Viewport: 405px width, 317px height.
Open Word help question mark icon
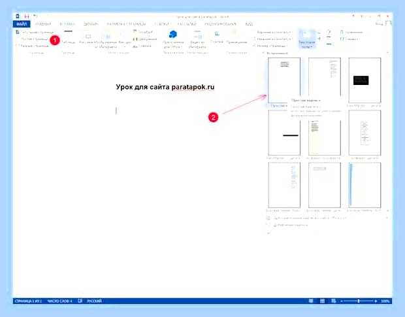pos(353,16)
